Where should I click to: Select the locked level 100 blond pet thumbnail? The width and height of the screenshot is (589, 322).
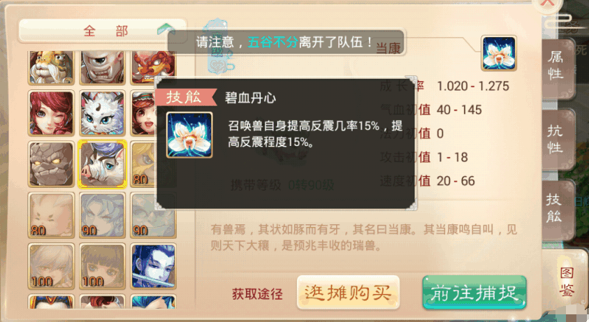51,266
